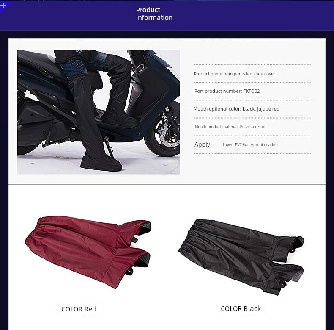
Task: Choose the COLOR Red label
Action: tap(79, 309)
